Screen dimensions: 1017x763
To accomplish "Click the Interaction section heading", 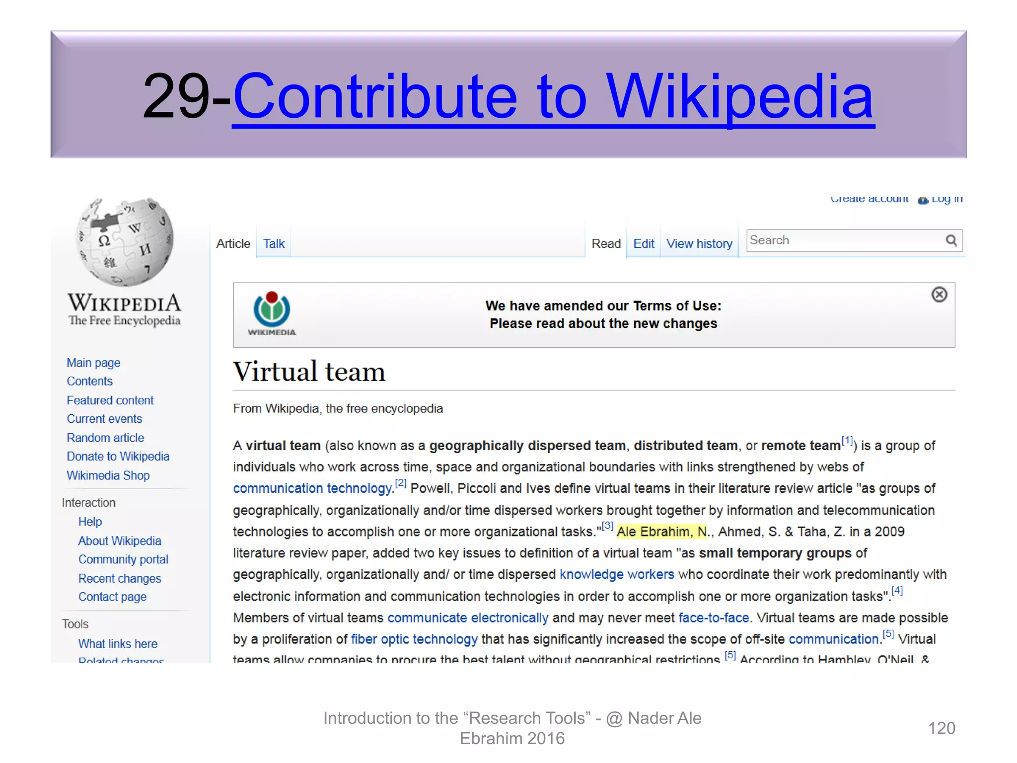I will pos(88,503).
